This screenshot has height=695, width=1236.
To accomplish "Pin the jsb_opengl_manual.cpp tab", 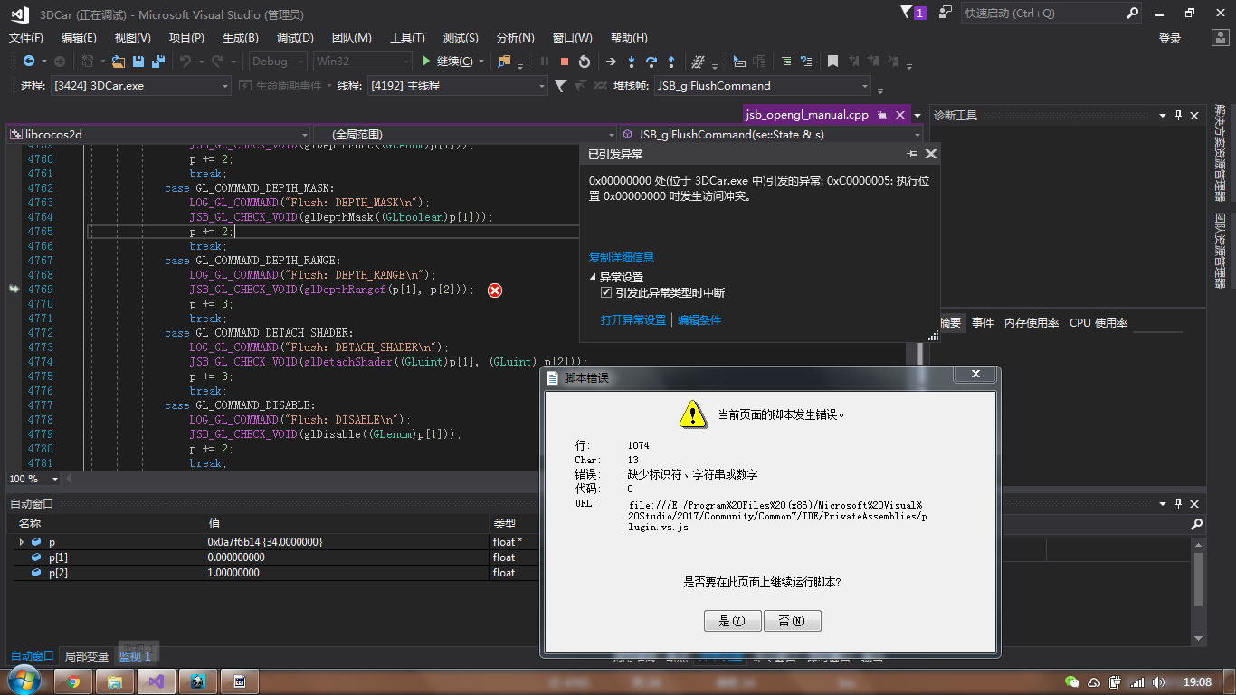I will (x=882, y=115).
